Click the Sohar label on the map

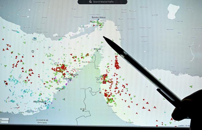pyautogui.click(x=110, y=106)
